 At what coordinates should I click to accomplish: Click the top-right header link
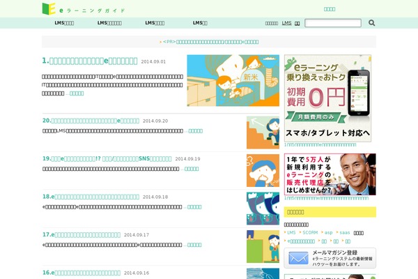pyautogui.click(x=330, y=9)
